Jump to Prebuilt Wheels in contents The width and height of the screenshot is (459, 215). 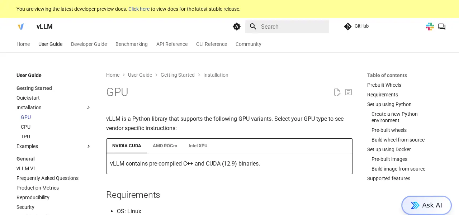point(384,85)
